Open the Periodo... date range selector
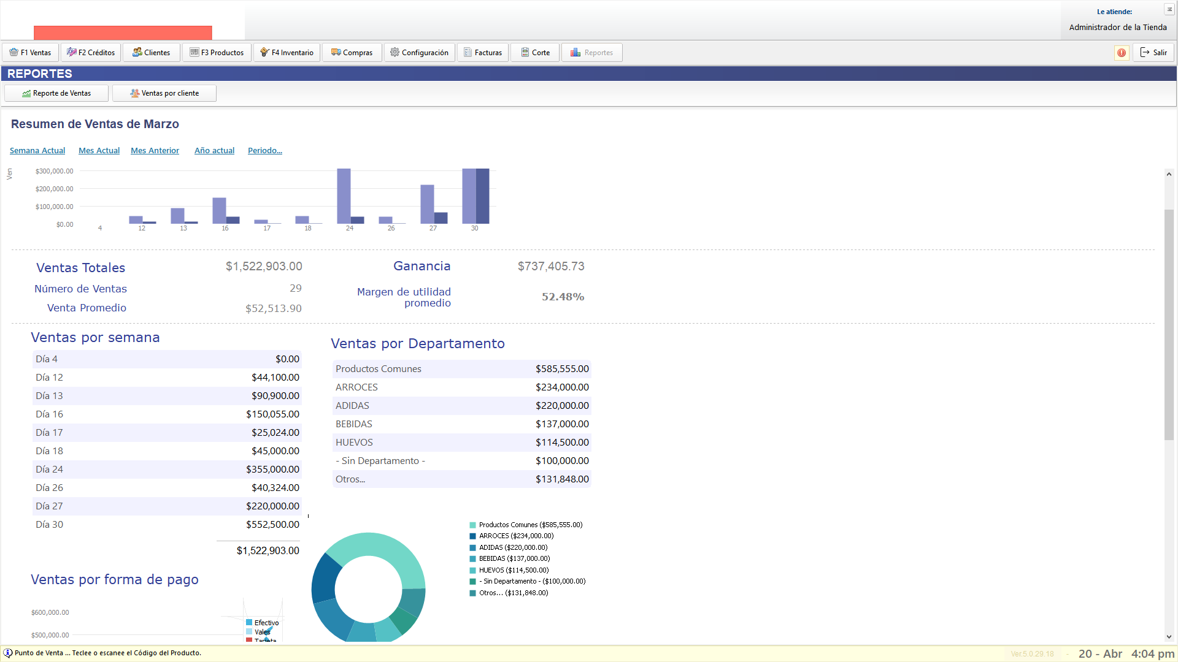 coord(264,151)
